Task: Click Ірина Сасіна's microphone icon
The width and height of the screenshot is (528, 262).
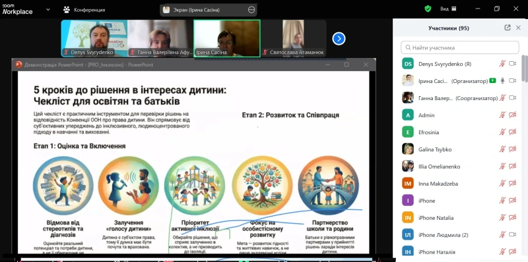Action: (502, 80)
